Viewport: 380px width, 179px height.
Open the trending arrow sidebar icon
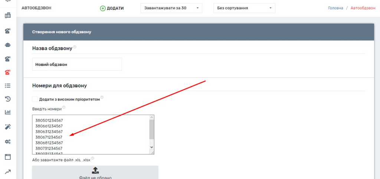[7, 171]
